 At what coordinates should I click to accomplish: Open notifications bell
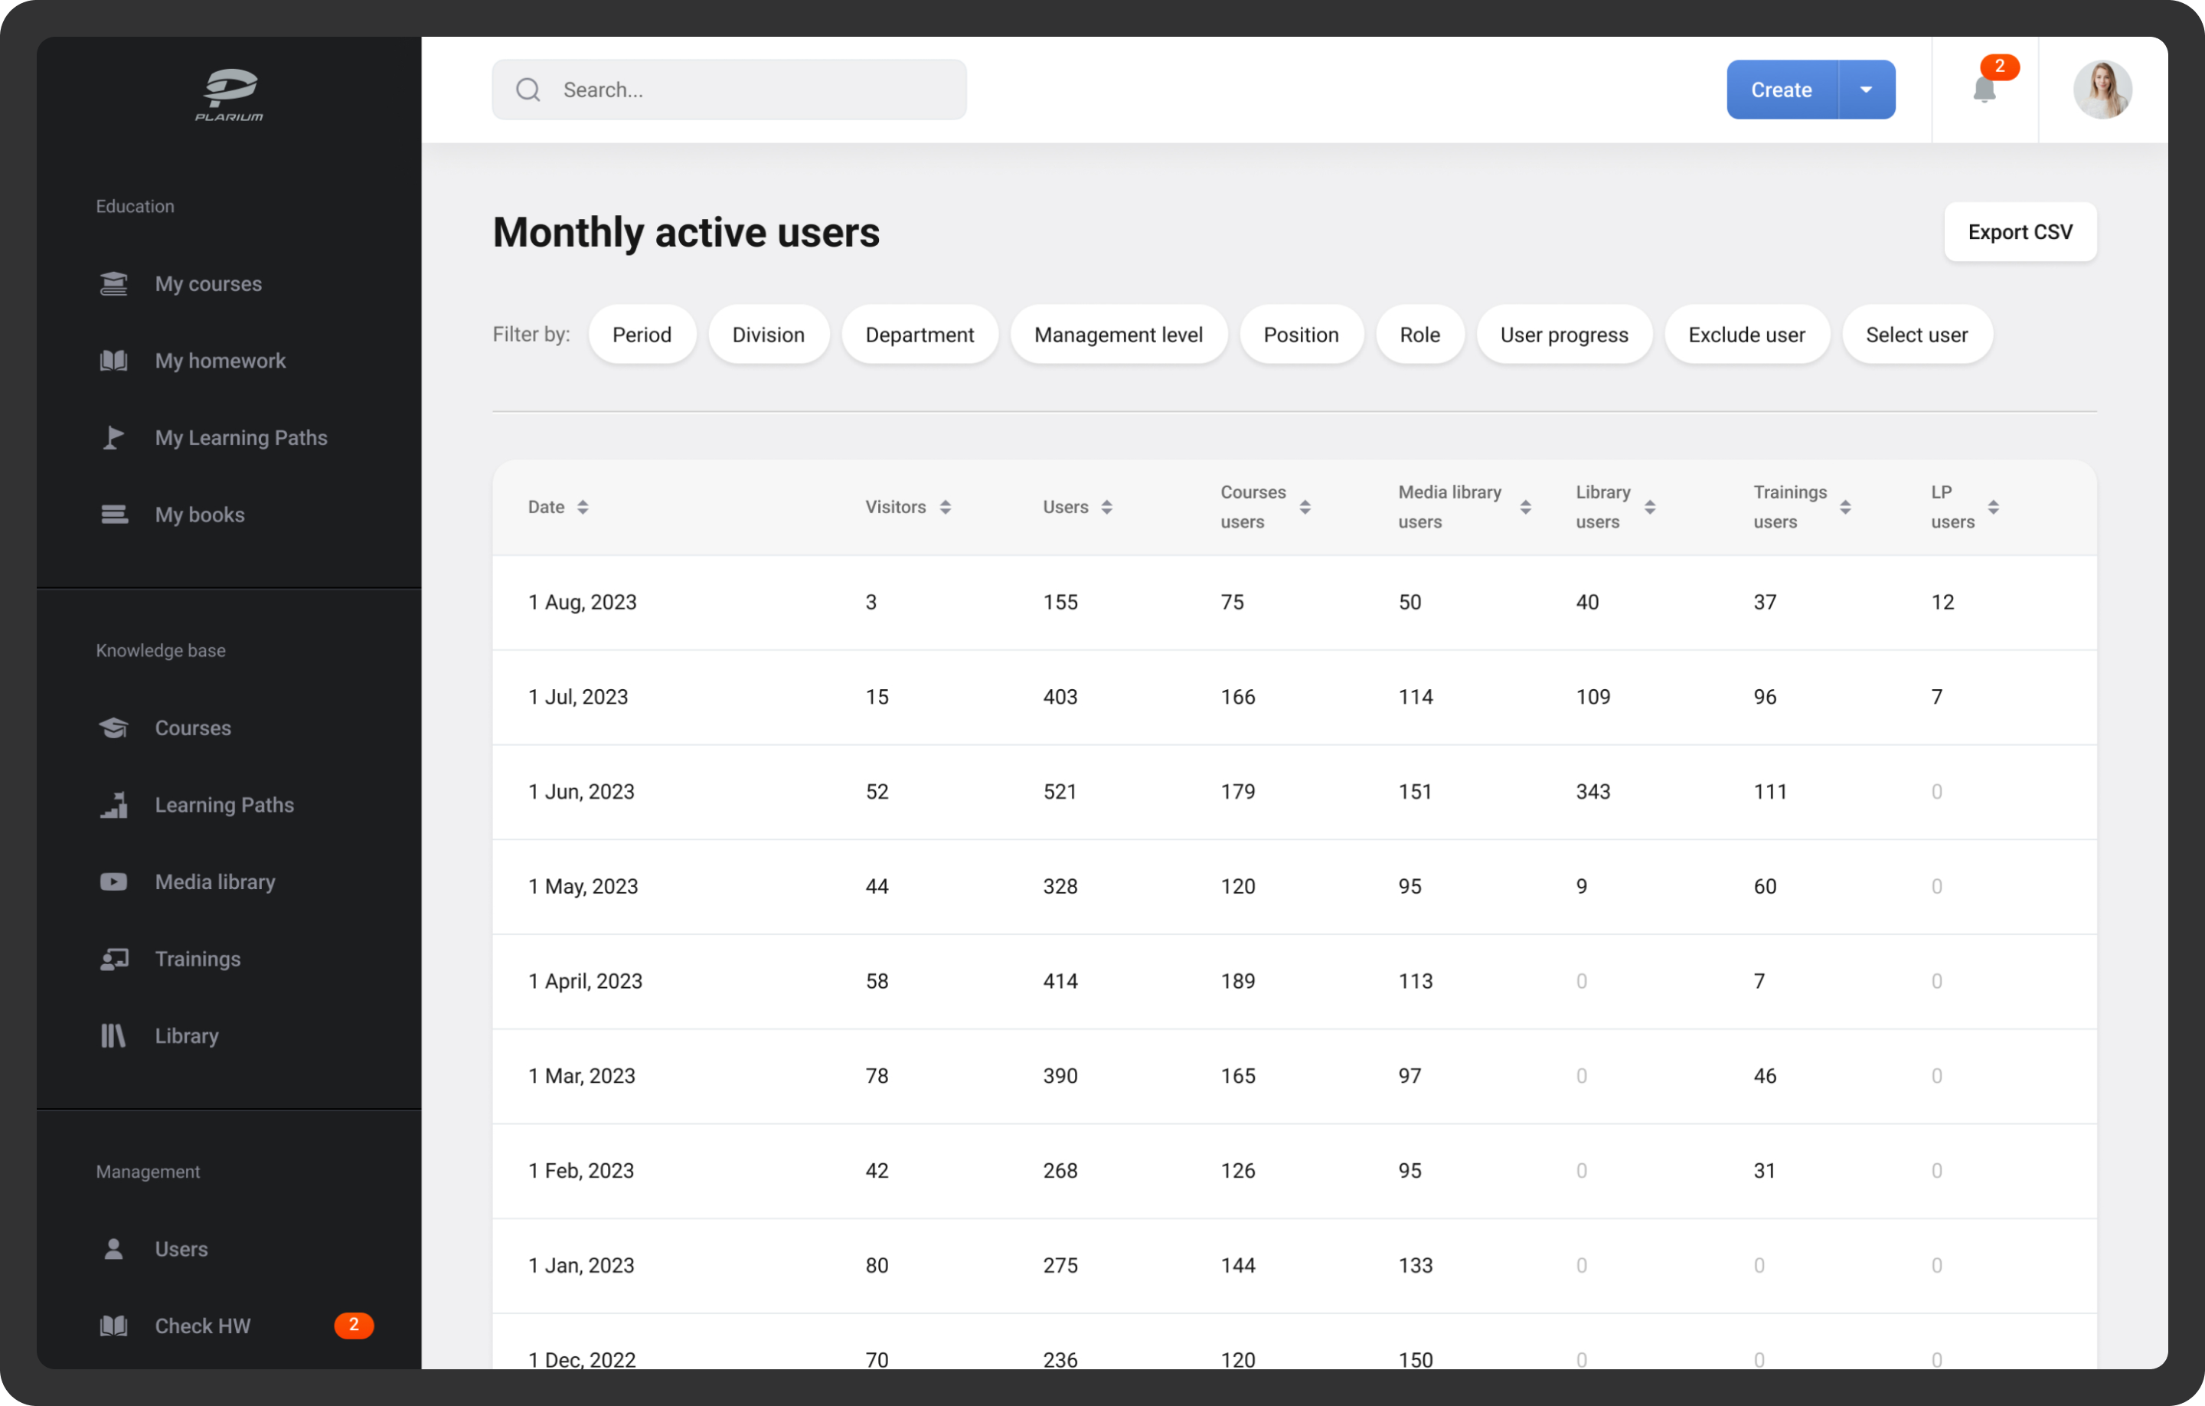1984,90
